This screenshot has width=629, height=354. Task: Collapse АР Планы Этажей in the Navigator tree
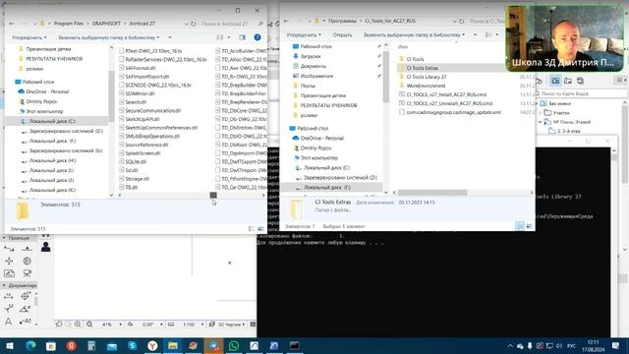click(x=541, y=122)
